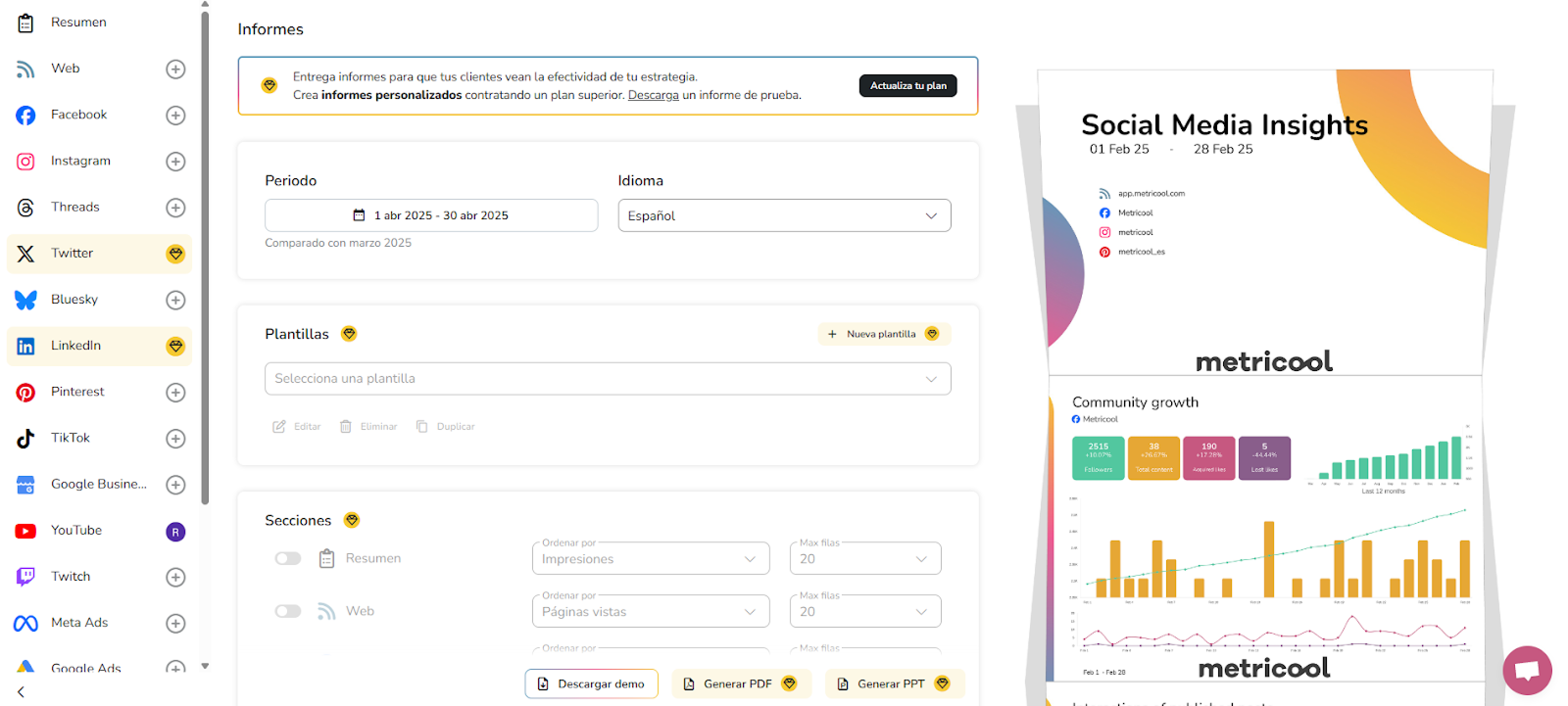Connect Pinterest using its plus icon
The image size is (1568, 706).
[175, 392]
